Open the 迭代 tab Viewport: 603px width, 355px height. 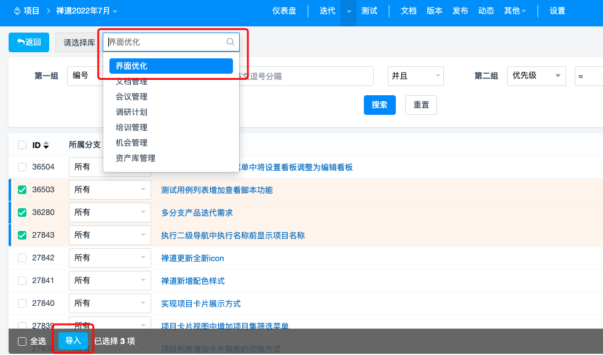pyautogui.click(x=327, y=11)
